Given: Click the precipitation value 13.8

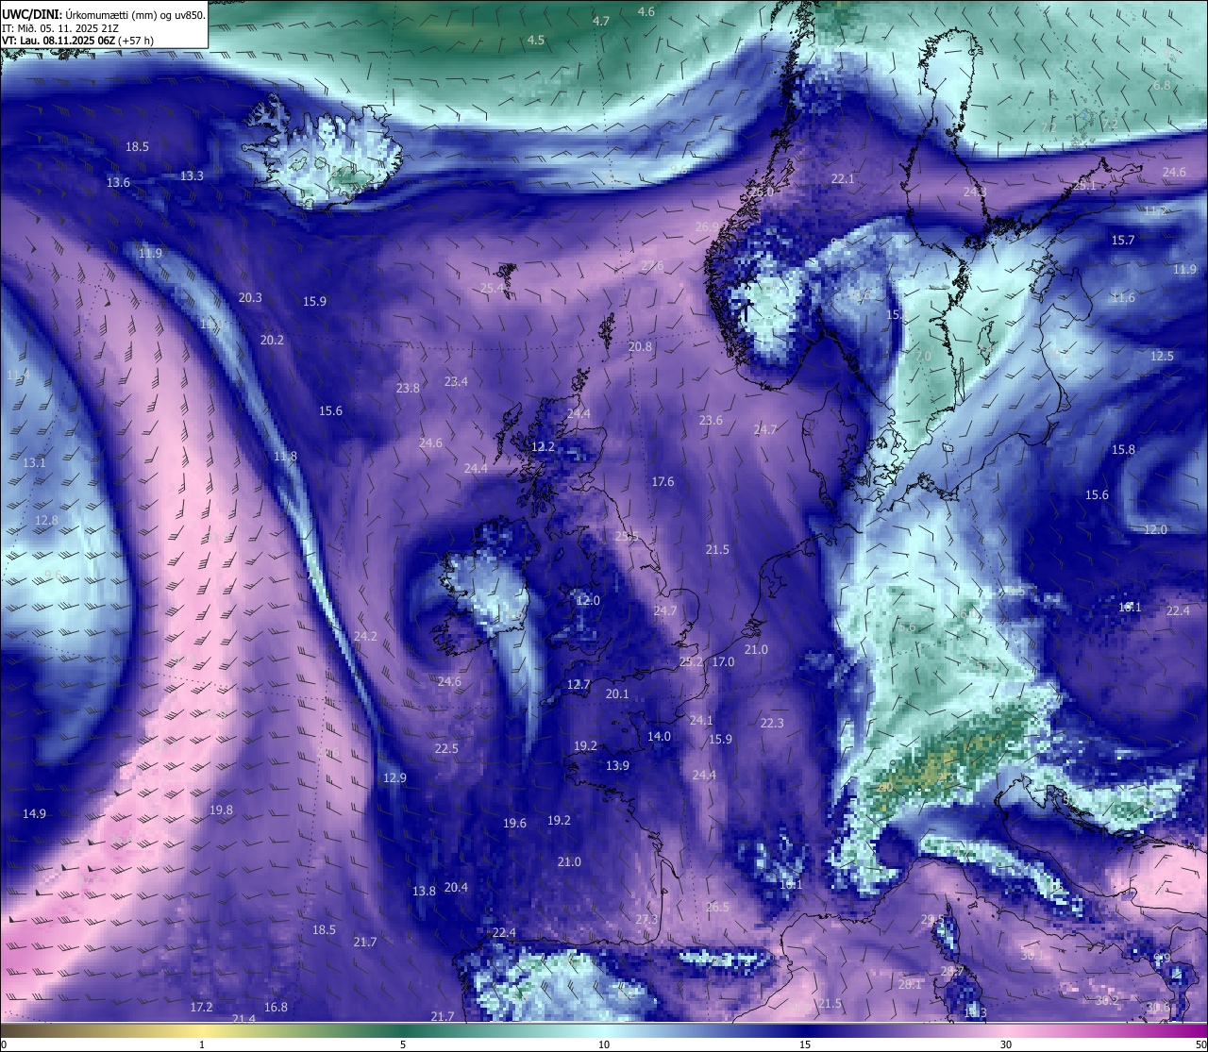Looking at the screenshot, I should (424, 891).
